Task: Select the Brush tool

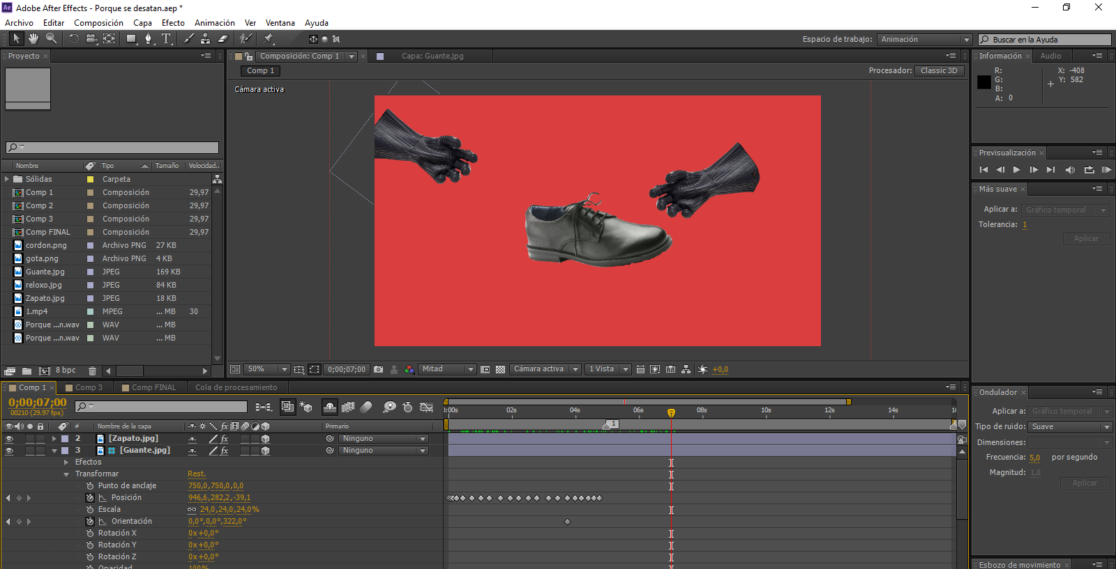Action: (x=189, y=39)
